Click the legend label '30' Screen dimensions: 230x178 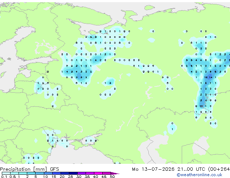click(79, 177)
